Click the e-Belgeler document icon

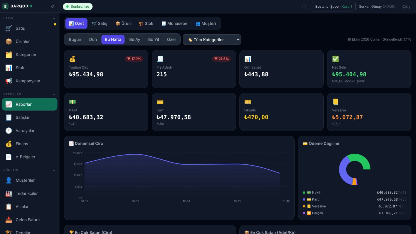[x=9, y=157]
